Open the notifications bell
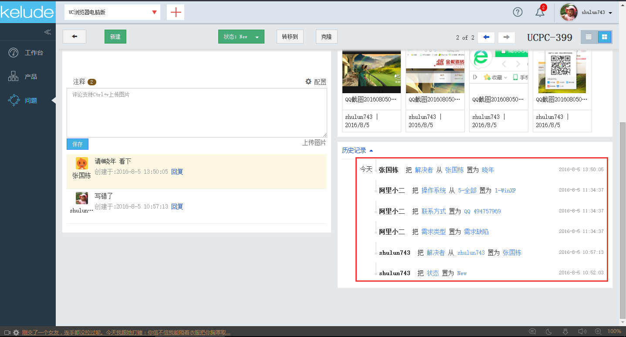 point(540,12)
